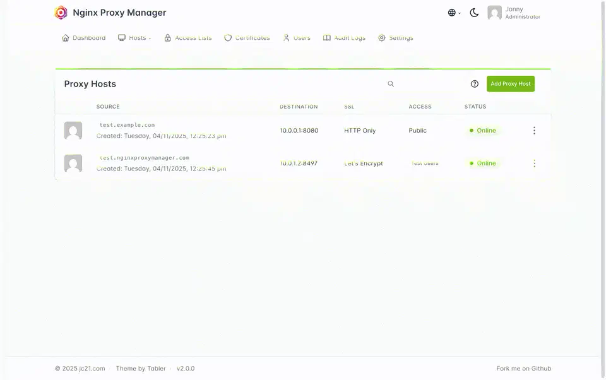Click the Settings gear icon
Image resolution: width=606 pixels, height=380 pixels.
381,37
